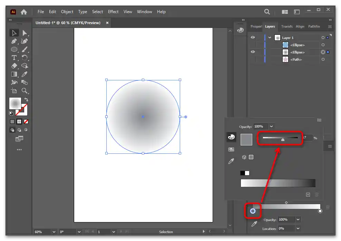Select the Direct Selection tool
341x241 pixels.
25,33
